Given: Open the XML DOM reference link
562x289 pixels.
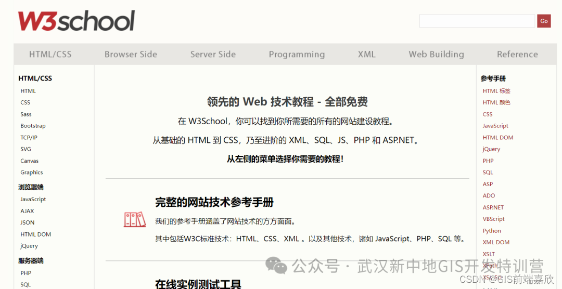Looking at the screenshot, I should coord(496,242).
